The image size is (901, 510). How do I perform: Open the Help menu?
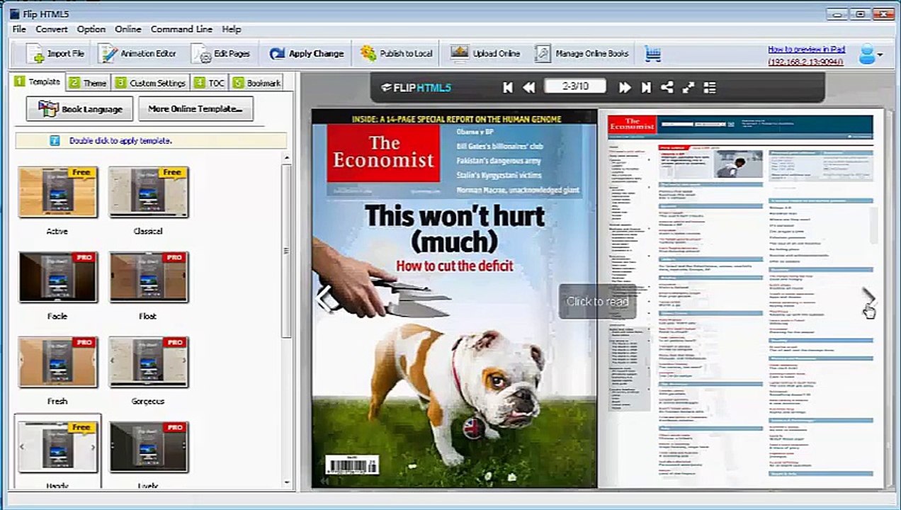[x=232, y=29]
